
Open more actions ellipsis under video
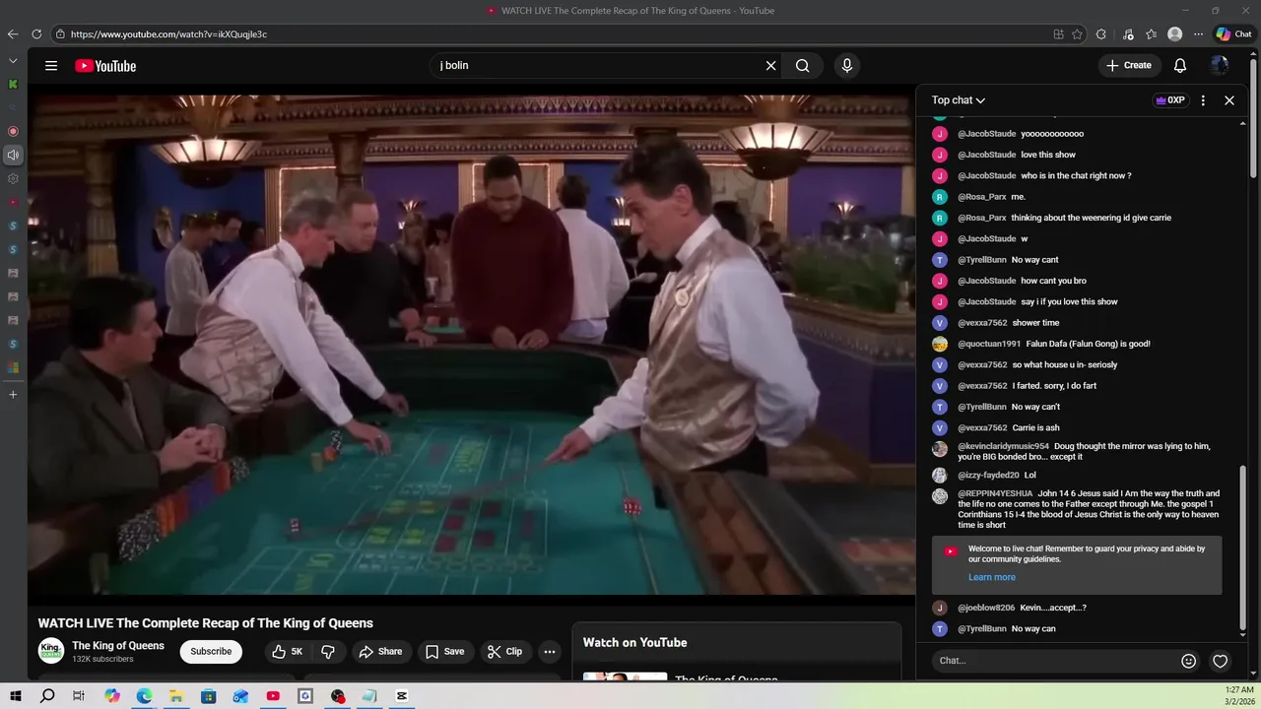tap(550, 652)
